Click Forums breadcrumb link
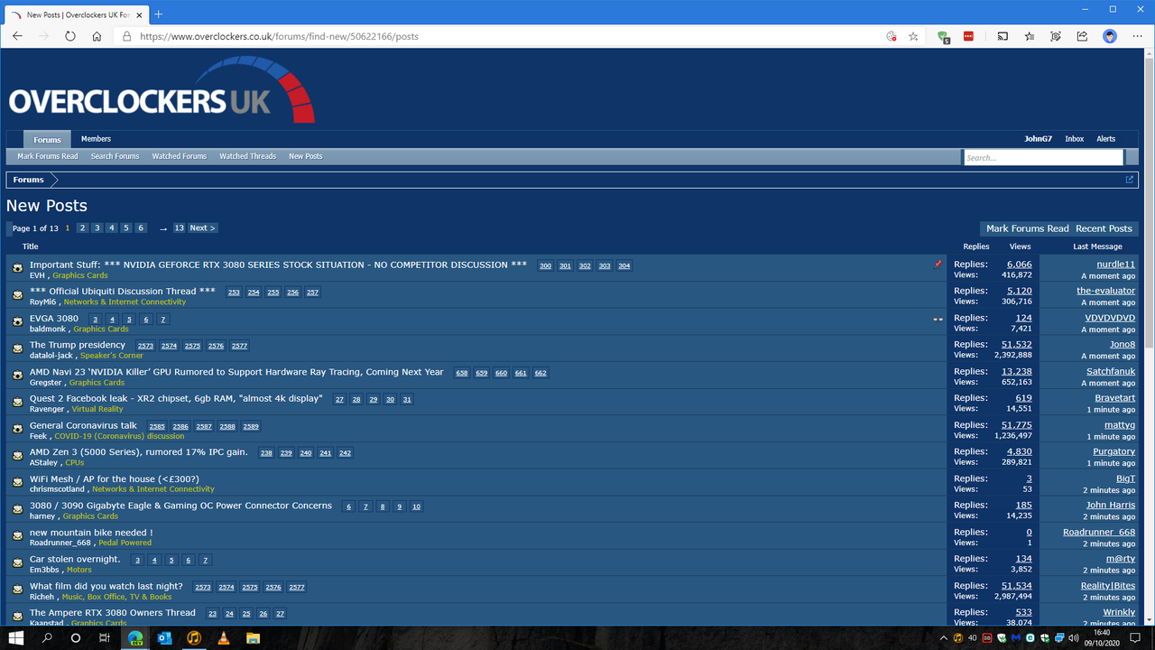The image size is (1155, 650). click(x=28, y=180)
